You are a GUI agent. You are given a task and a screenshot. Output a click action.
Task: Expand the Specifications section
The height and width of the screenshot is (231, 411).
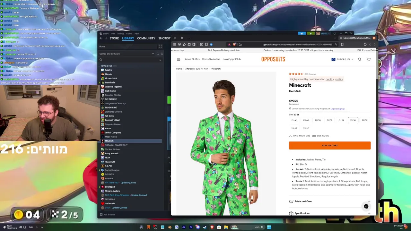tap(330, 213)
